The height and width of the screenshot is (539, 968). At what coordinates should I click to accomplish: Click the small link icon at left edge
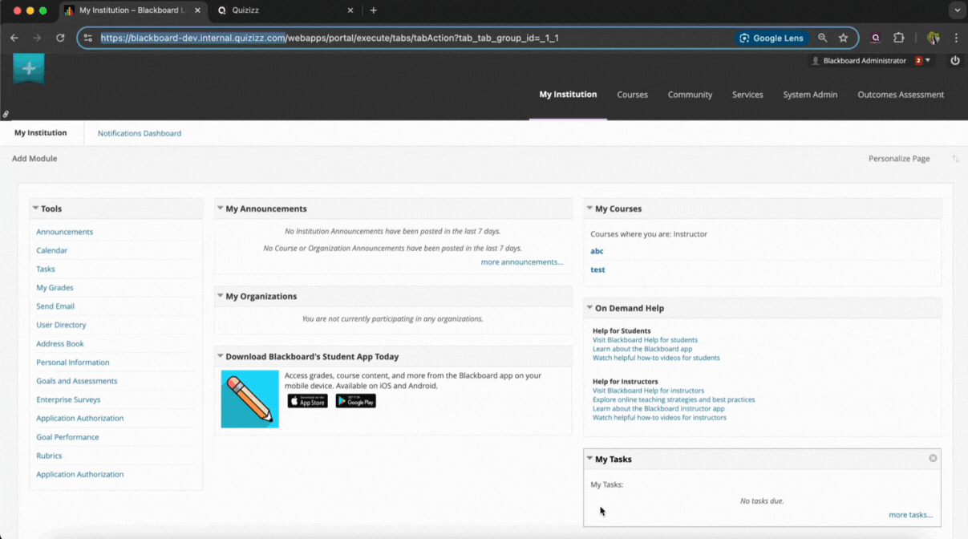(6, 115)
